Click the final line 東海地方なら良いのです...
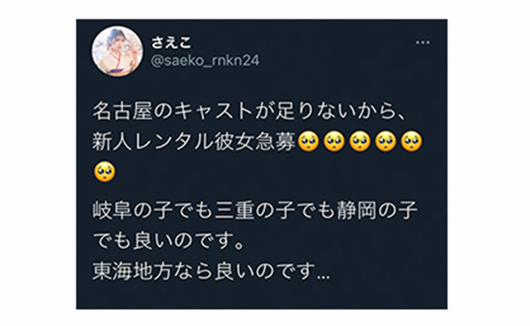Viewport: 530px width, 326px height. [x=211, y=271]
